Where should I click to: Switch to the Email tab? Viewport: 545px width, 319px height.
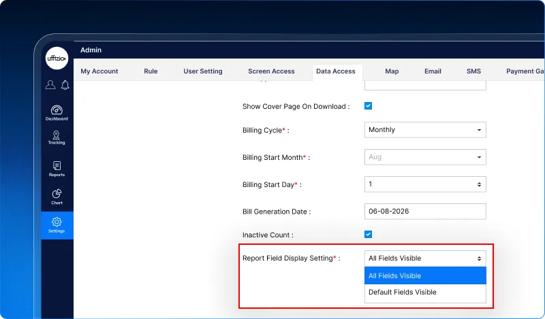(x=433, y=71)
